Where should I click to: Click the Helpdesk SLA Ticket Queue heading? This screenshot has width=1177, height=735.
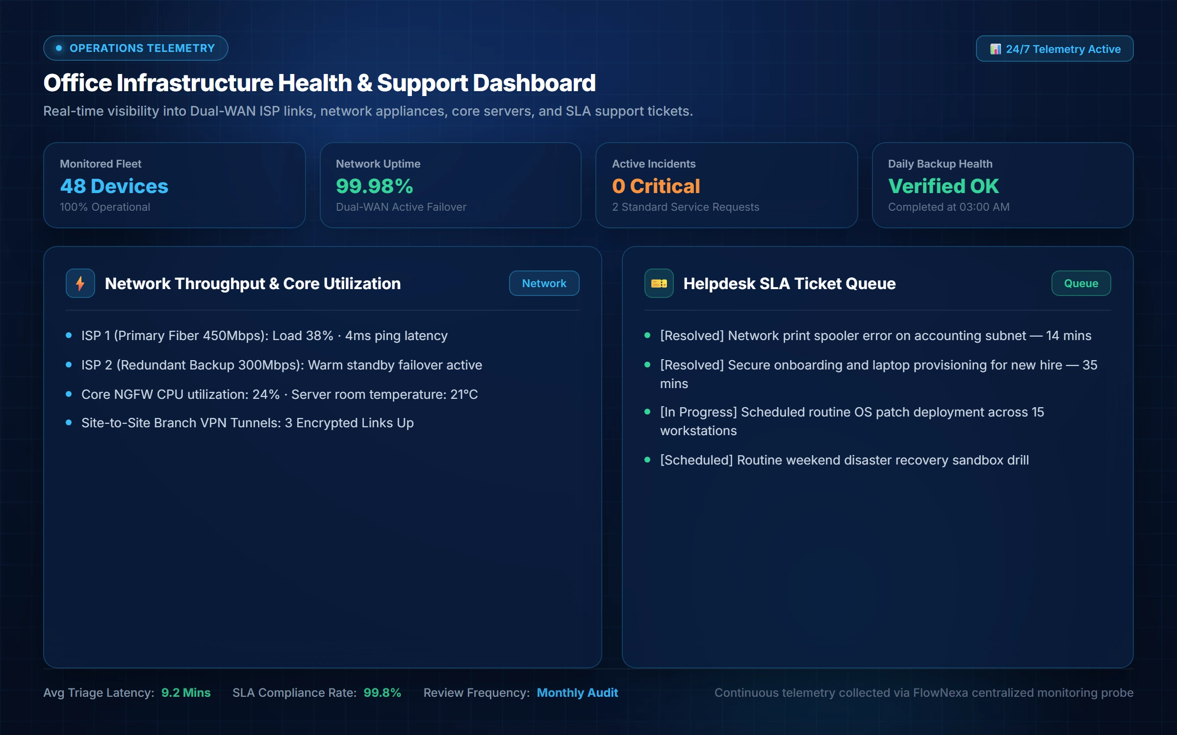click(789, 283)
